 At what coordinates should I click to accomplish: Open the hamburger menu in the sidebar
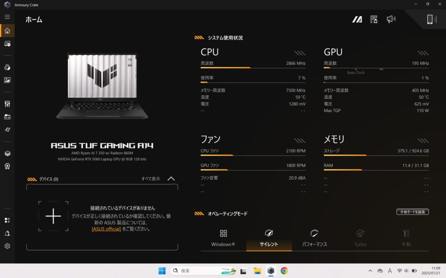pos(7,17)
